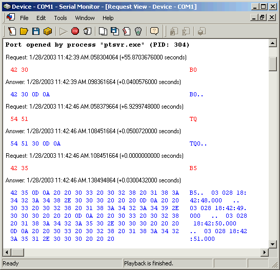Viewport: 280px width, 270px height.
Task: Click the Save All multiple floppies icon
Action: (115, 31)
